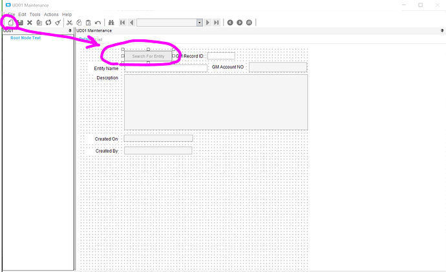
Task: Open the Edit menu
Action: [22, 14]
